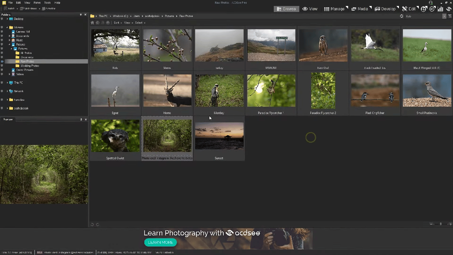Viewport: 453px width, 255px height.
Task: Adjust the thumbnail zoom slider
Action: (441, 224)
